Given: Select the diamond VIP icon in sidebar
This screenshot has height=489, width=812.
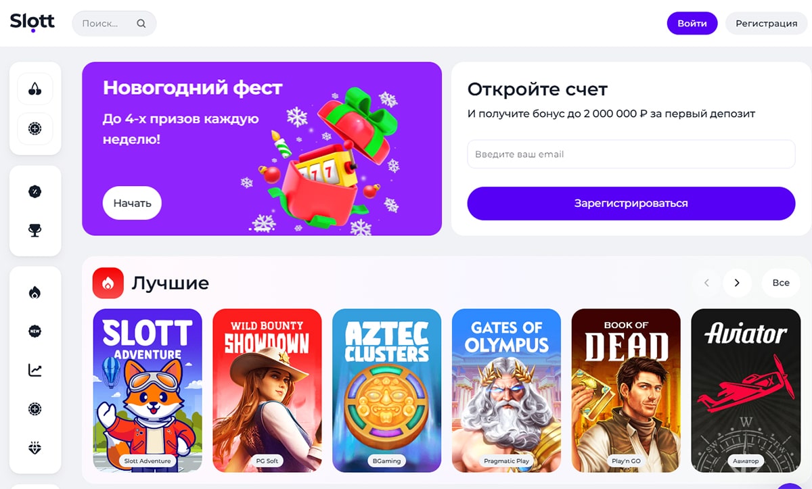Looking at the screenshot, I should [35, 448].
